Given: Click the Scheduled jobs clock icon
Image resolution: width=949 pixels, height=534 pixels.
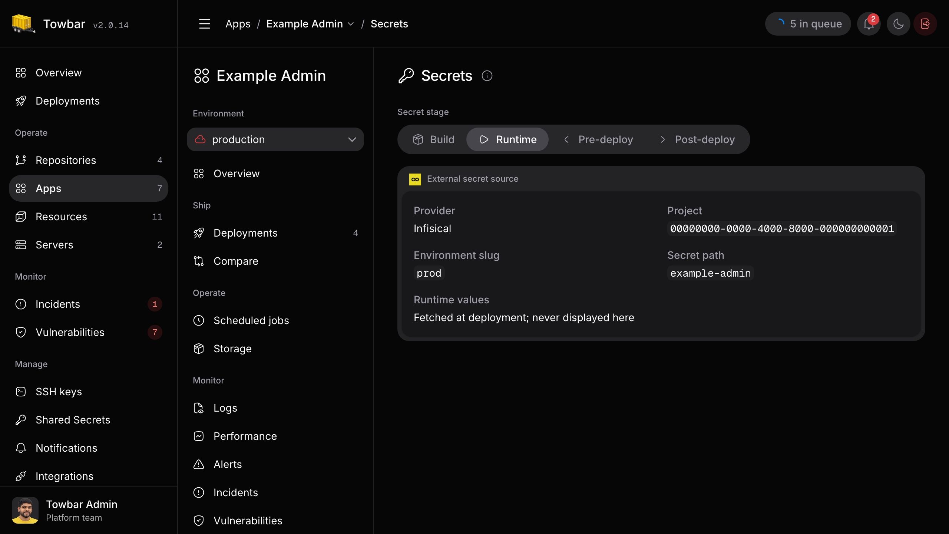Looking at the screenshot, I should 199,320.
